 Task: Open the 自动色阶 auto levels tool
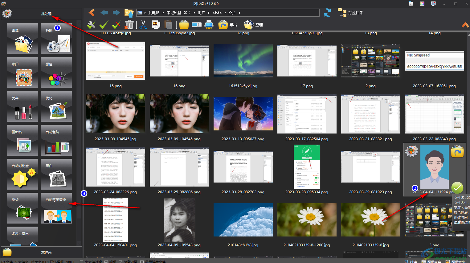coord(56,140)
